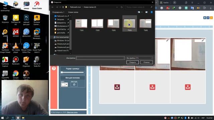The height and width of the screenshot is (120, 214).
Task: Toggle the preview pane icon
Action: [x=146, y=12]
